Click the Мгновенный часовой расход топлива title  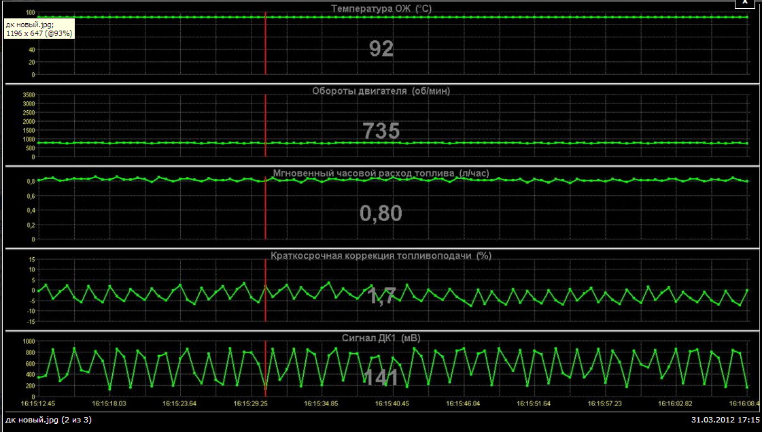click(381, 173)
